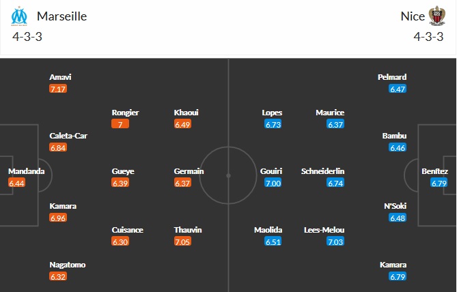Click Khaoui's 6.49 rating badge
457x292 pixels.
182,124
